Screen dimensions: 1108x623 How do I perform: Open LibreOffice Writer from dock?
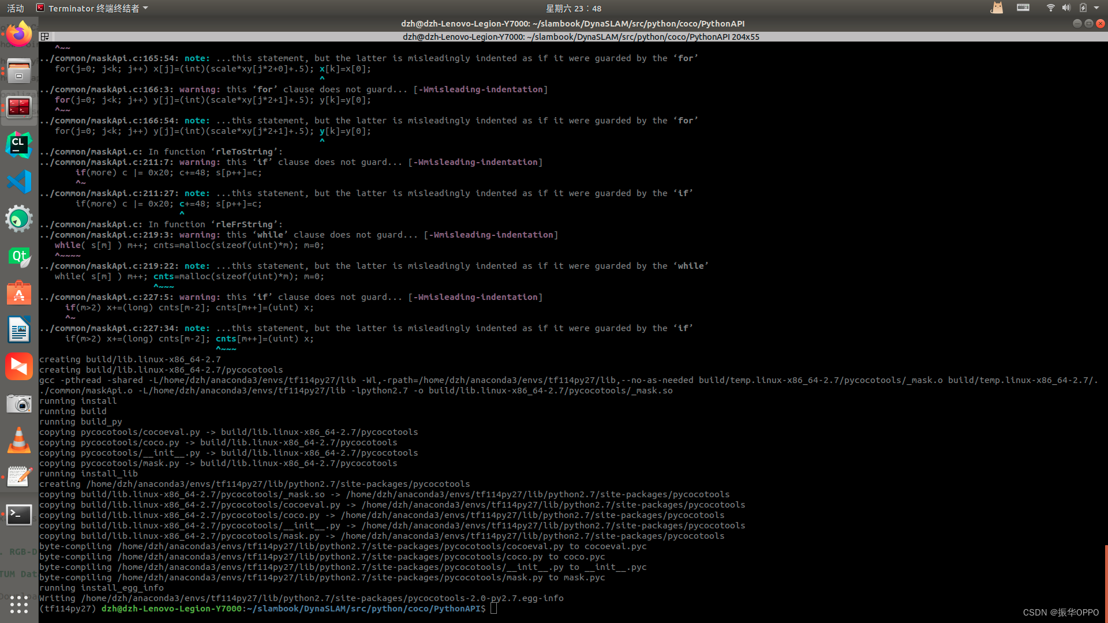[19, 330]
